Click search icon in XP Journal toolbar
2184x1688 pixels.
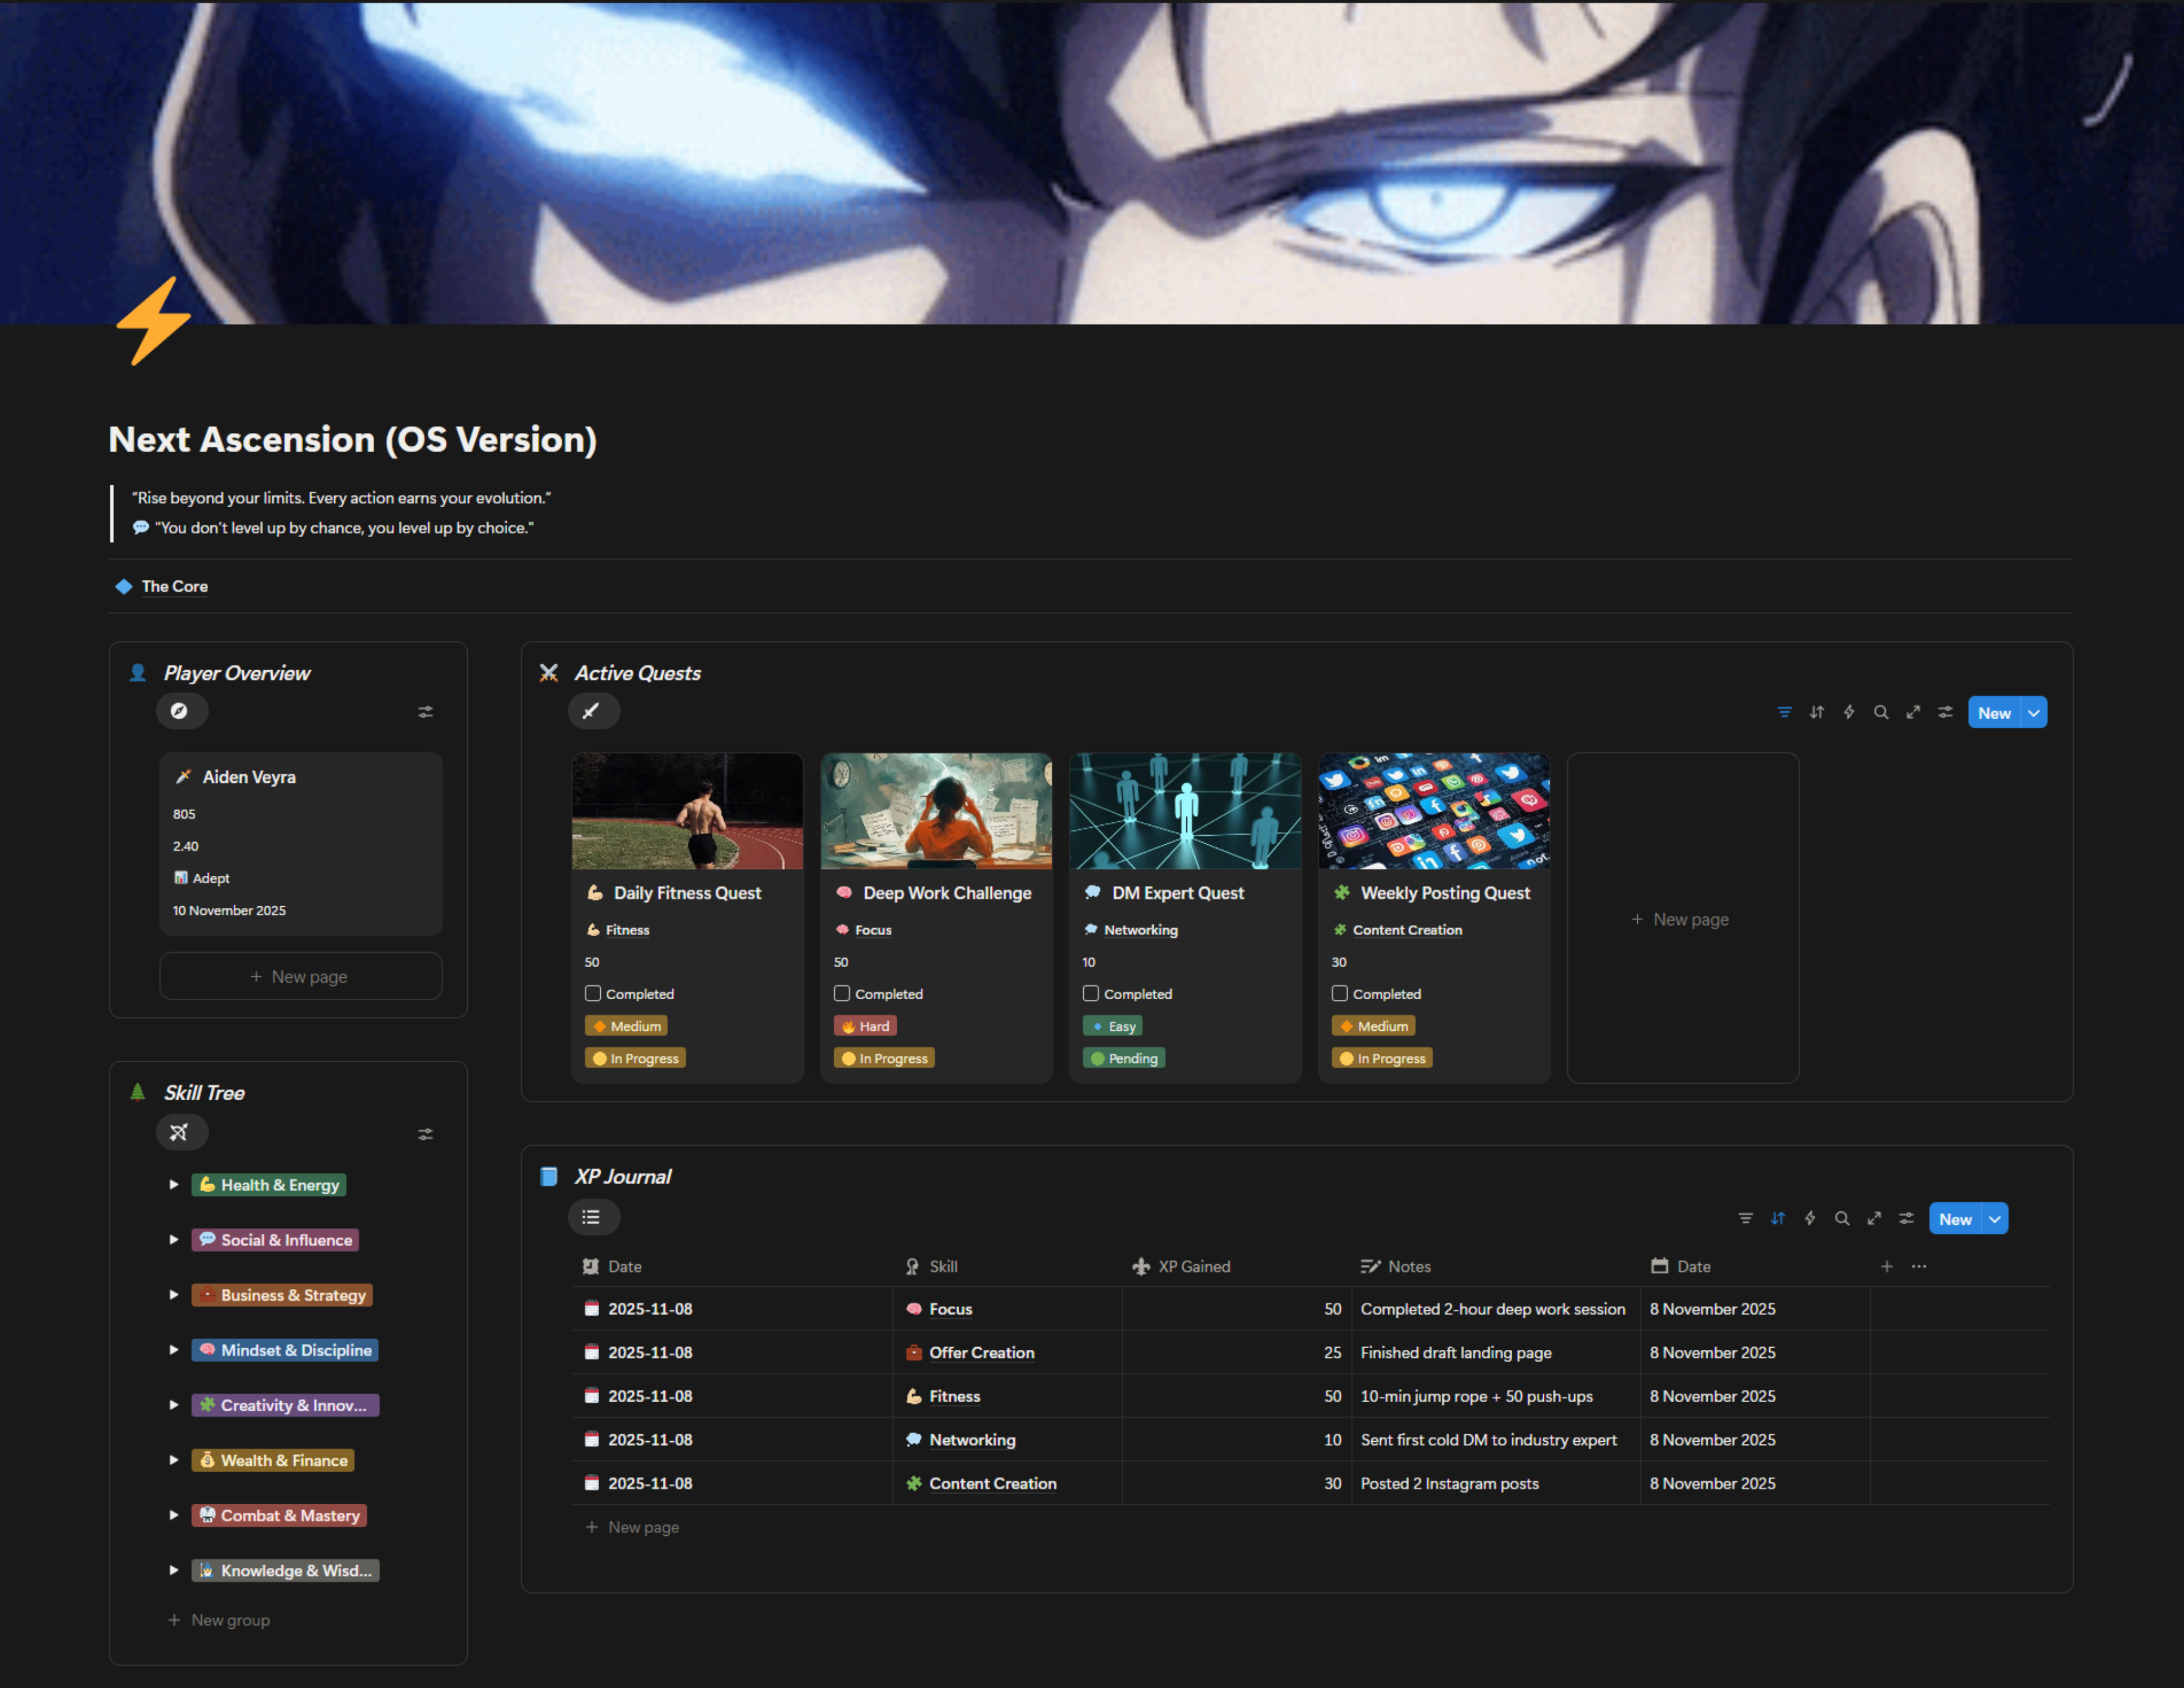[x=1841, y=1218]
